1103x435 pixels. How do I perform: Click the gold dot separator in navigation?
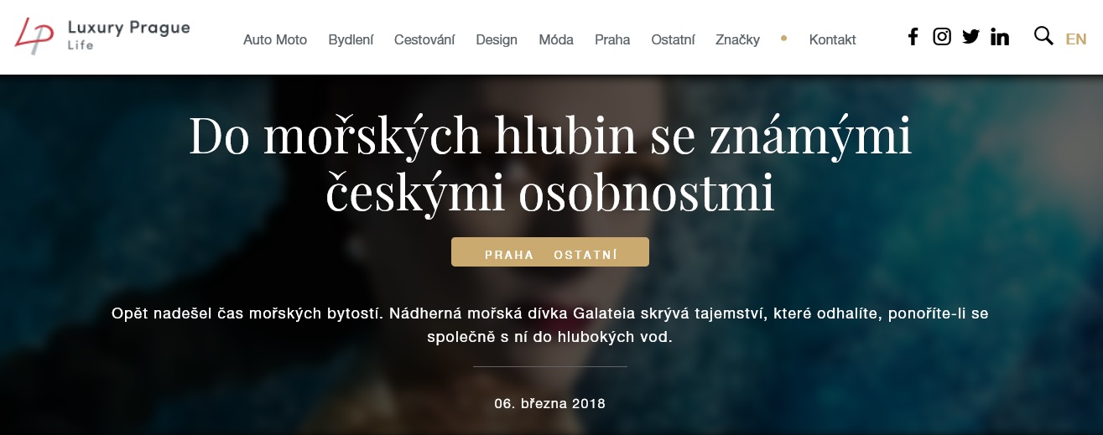[x=783, y=38]
